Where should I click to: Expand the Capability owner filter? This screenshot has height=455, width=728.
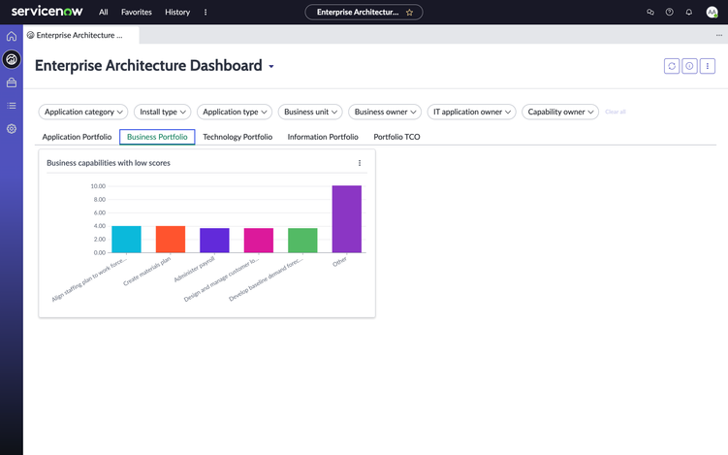pyautogui.click(x=560, y=112)
